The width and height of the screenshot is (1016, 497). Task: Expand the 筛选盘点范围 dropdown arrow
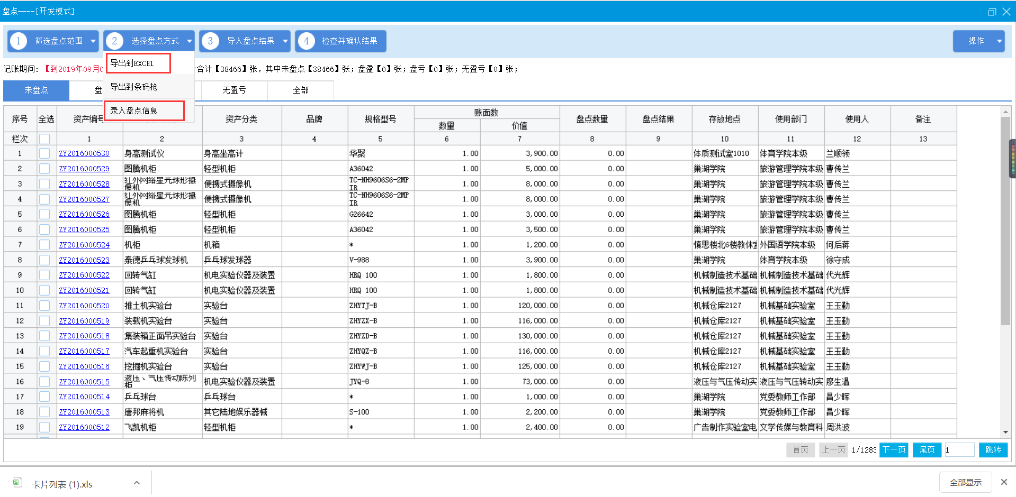click(93, 41)
